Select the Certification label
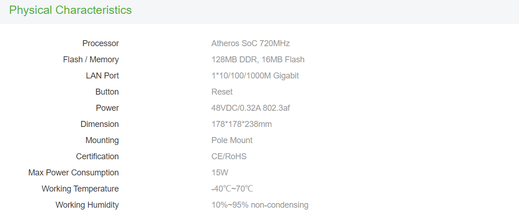 (97, 156)
